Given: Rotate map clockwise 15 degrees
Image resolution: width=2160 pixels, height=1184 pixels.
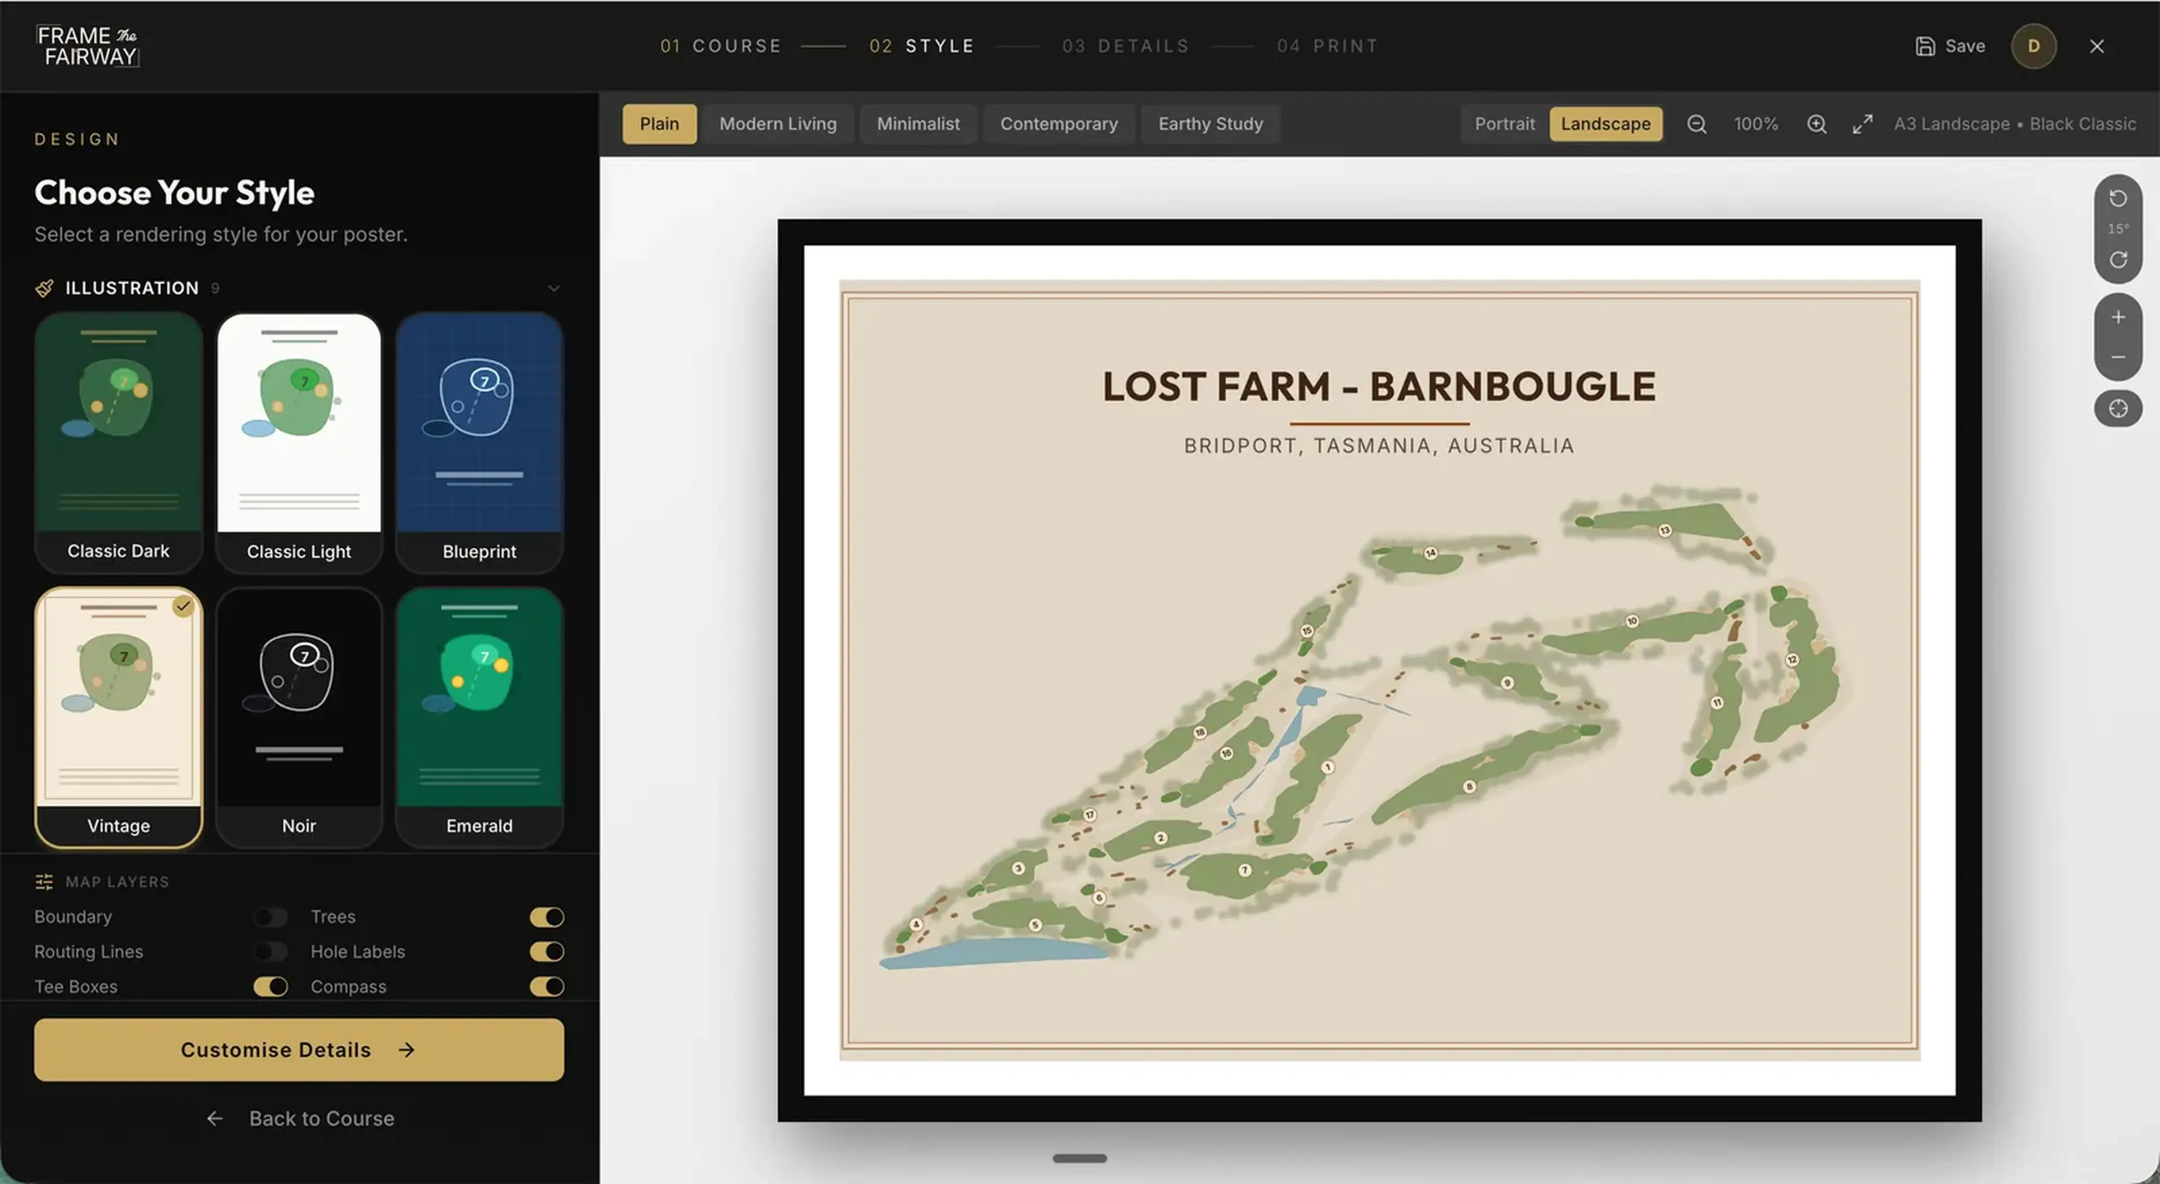Looking at the screenshot, I should coord(2118,260).
